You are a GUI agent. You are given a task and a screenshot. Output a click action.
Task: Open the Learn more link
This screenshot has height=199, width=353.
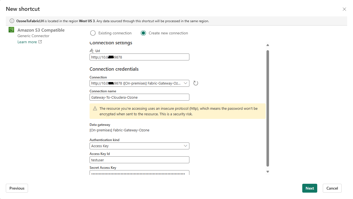pyautogui.click(x=27, y=42)
